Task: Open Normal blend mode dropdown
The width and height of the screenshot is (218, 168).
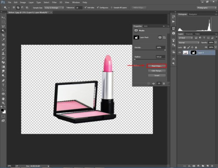Action: point(189,43)
